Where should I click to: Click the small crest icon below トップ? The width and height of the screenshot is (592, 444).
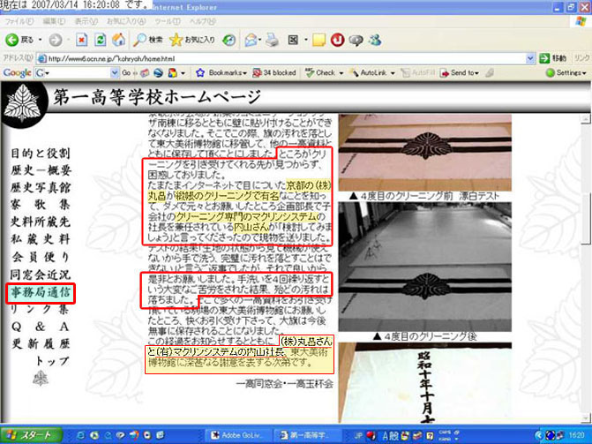(41, 379)
